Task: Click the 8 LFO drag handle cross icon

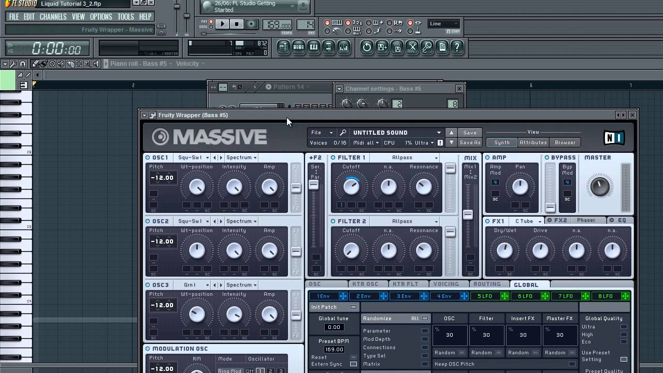Action: [626, 296]
